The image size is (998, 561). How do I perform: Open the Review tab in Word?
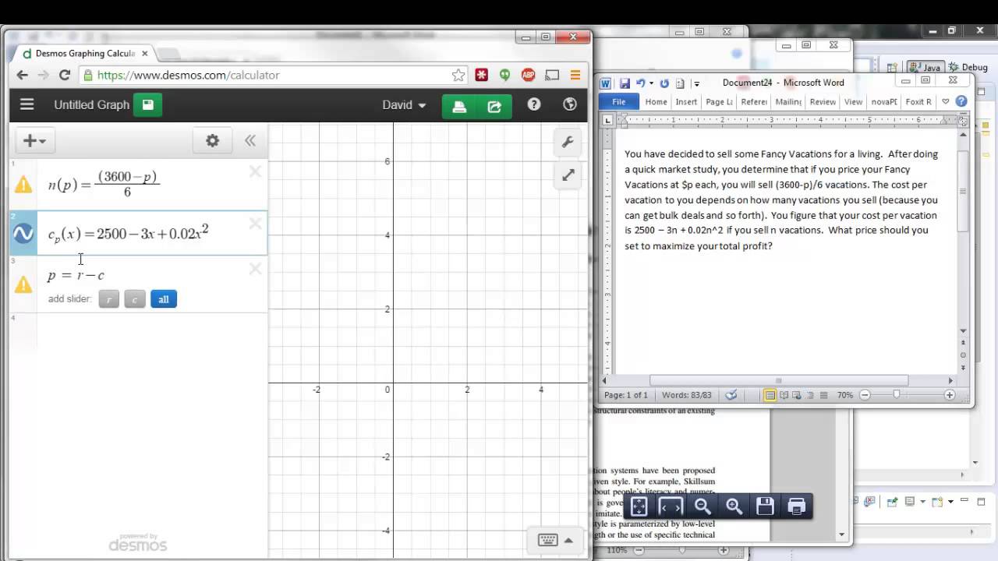[x=823, y=101]
